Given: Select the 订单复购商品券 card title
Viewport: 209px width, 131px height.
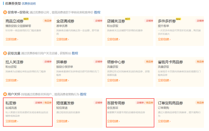Looking at the screenshot, I should pos(170,103).
